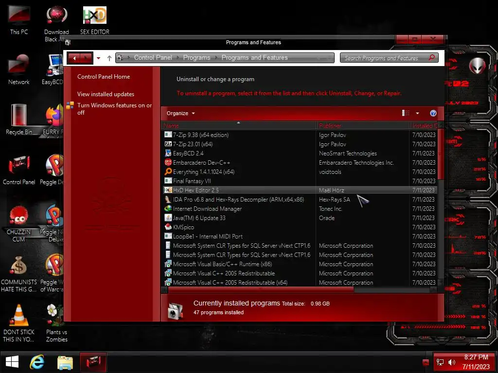This screenshot has height=373, width=498.
Task: Select IDA Pro v6.8 and Hex-Rays Decompiler
Action: [x=300, y=200]
